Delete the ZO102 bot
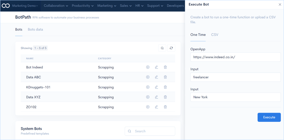Image resolution: width=284 pixels, height=140 pixels. coord(165,107)
